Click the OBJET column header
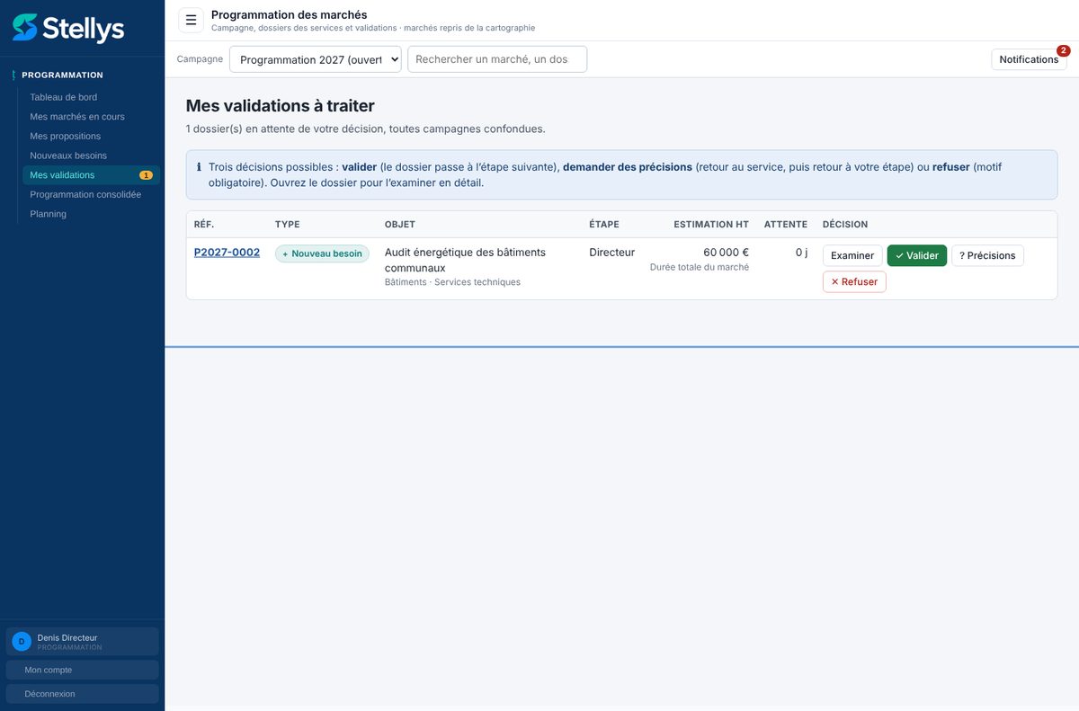This screenshot has width=1079, height=711. [x=400, y=225]
